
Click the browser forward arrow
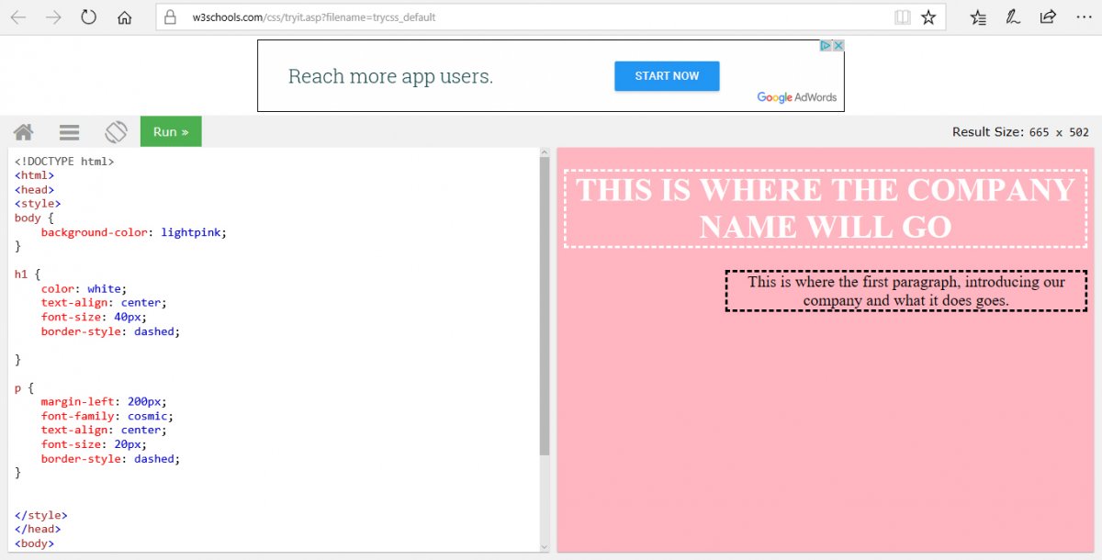coord(53,17)
